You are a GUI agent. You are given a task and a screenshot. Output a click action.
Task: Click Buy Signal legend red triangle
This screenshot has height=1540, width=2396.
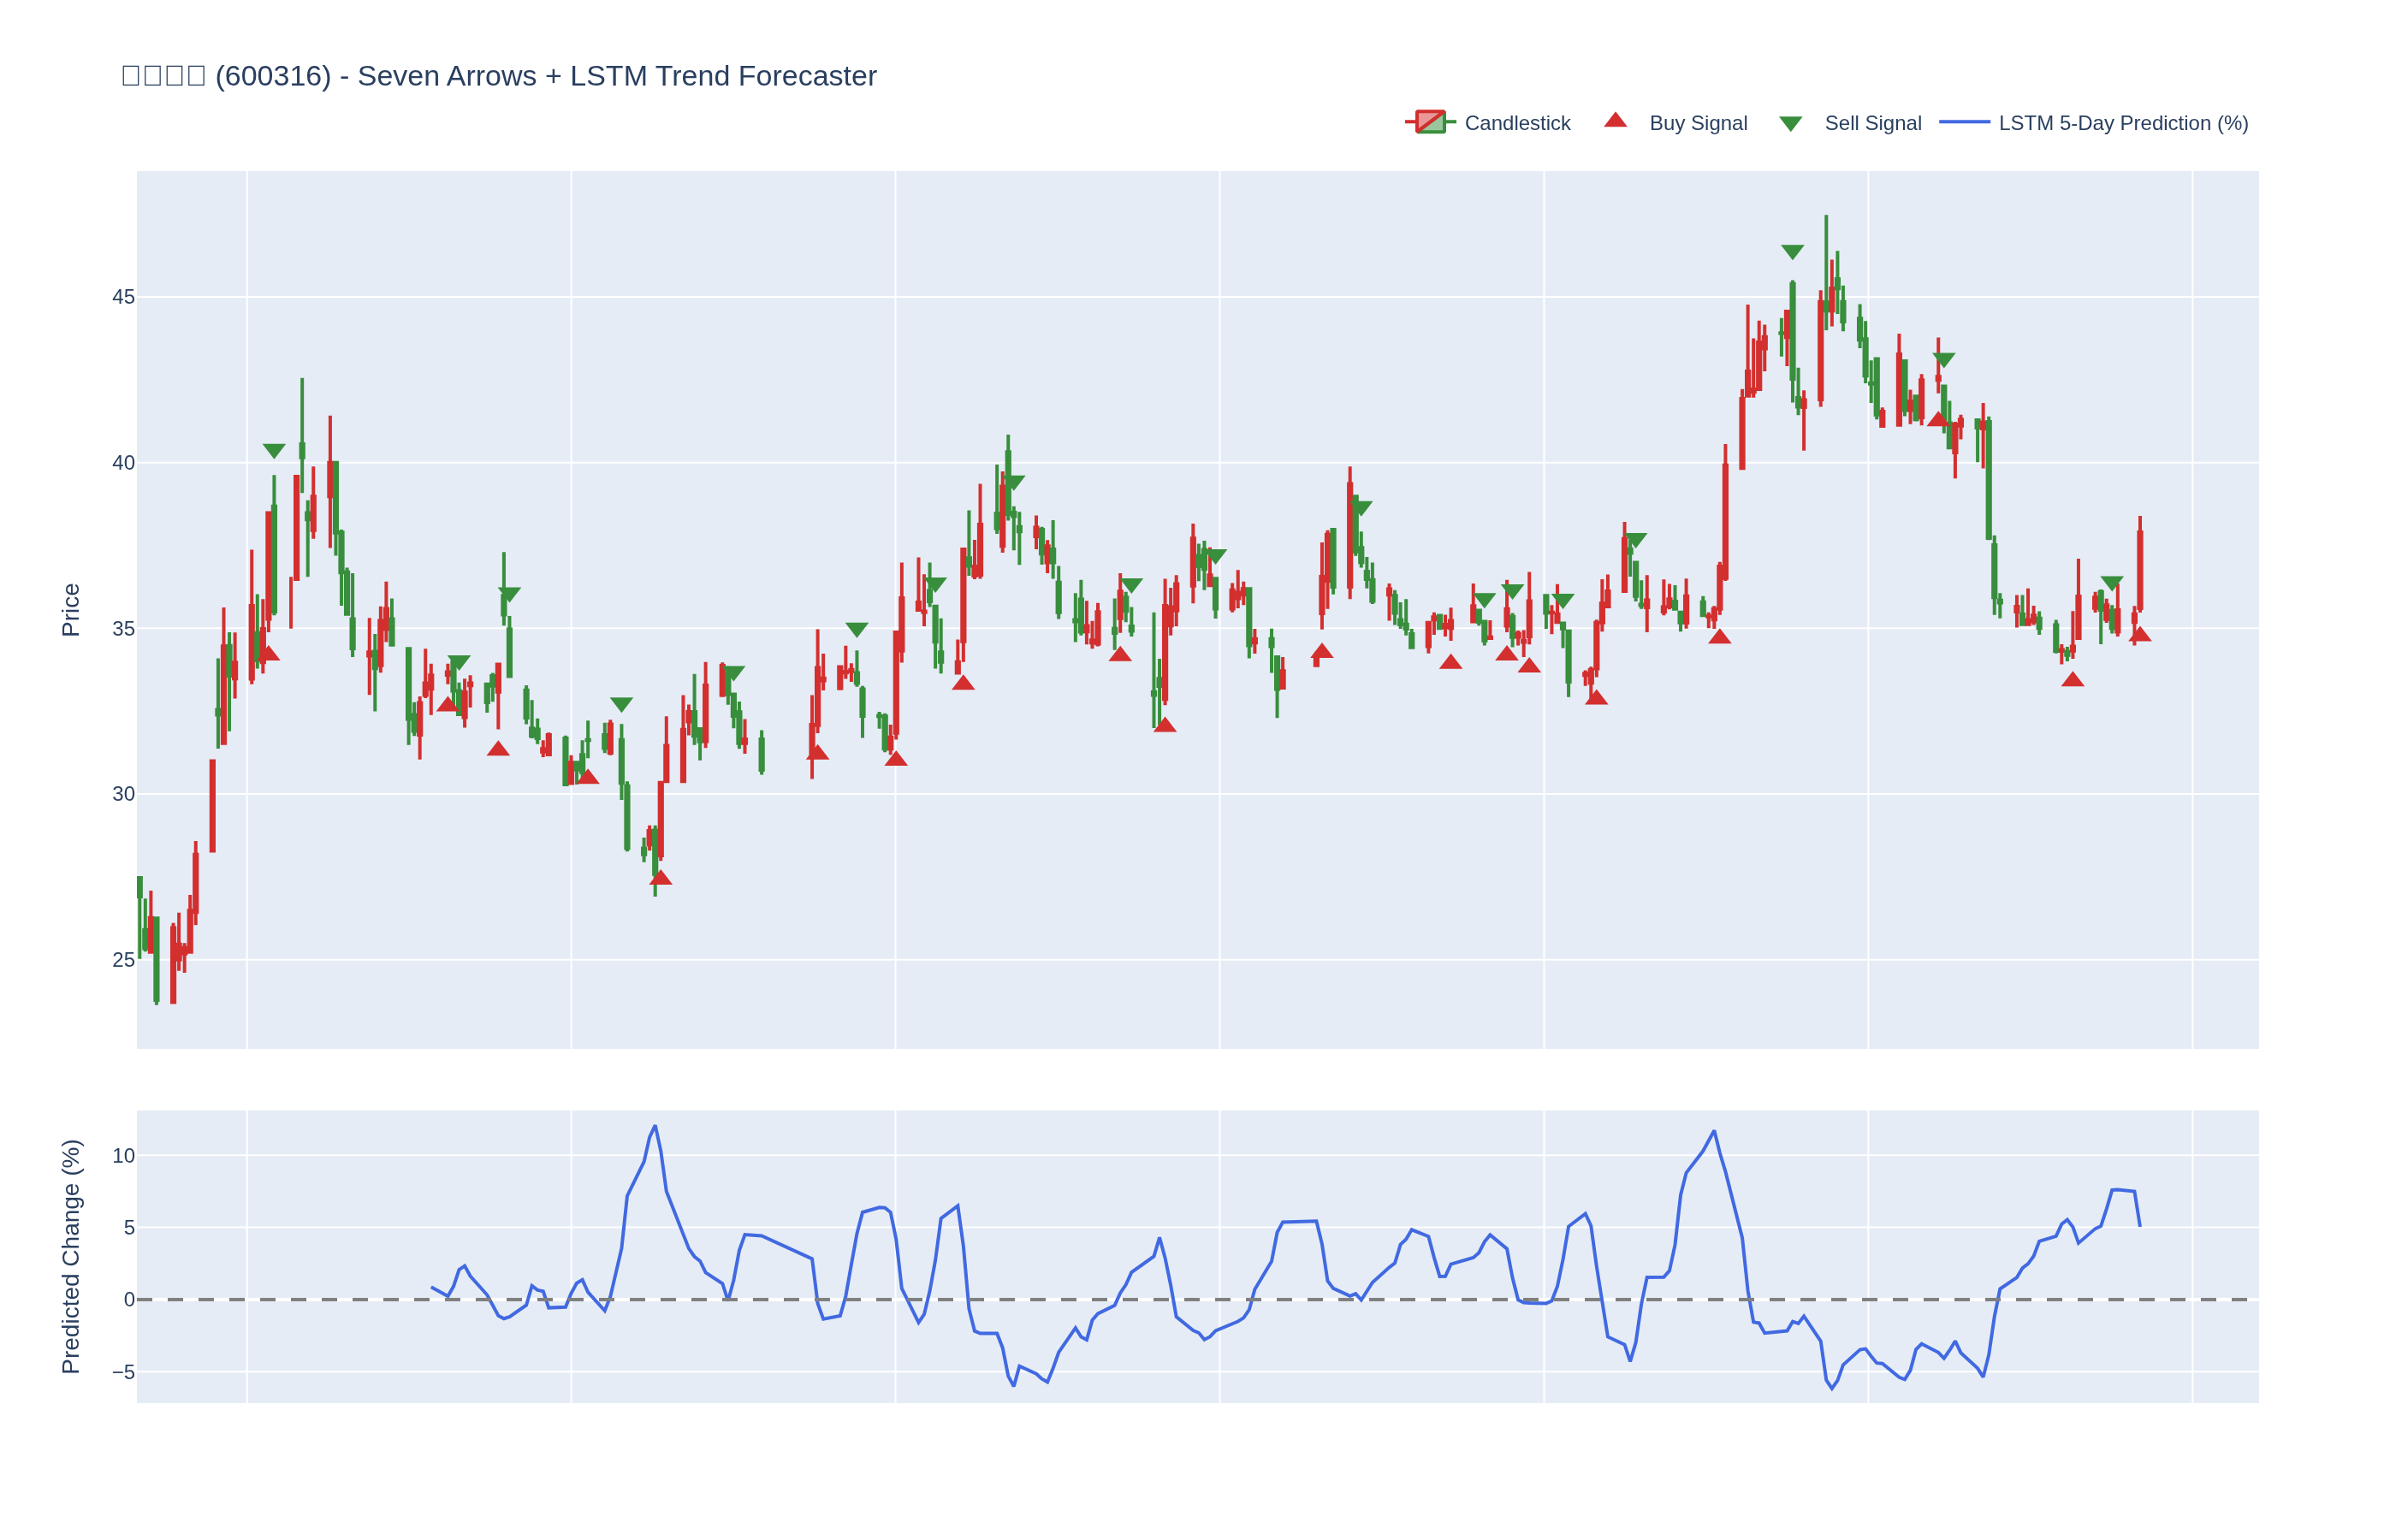tap(1615, 121)
